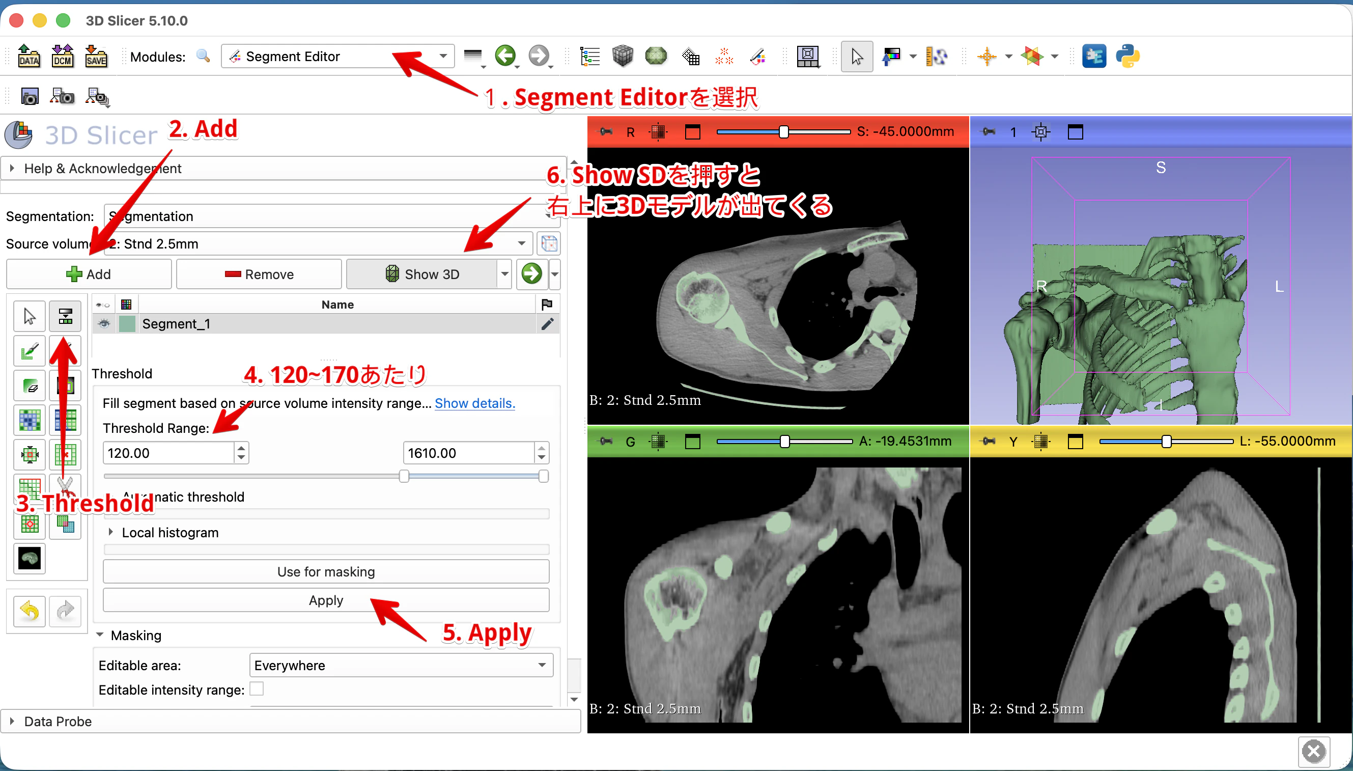
Task: Pin the yellow slice view controller
Action: coord(989,440)
